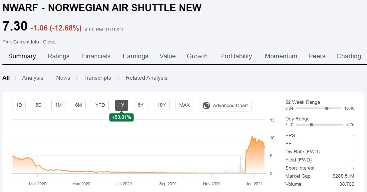The height and width of the screenshot is (192, 367).
Task: View the Profitability tab
Action: click(236, 56)
